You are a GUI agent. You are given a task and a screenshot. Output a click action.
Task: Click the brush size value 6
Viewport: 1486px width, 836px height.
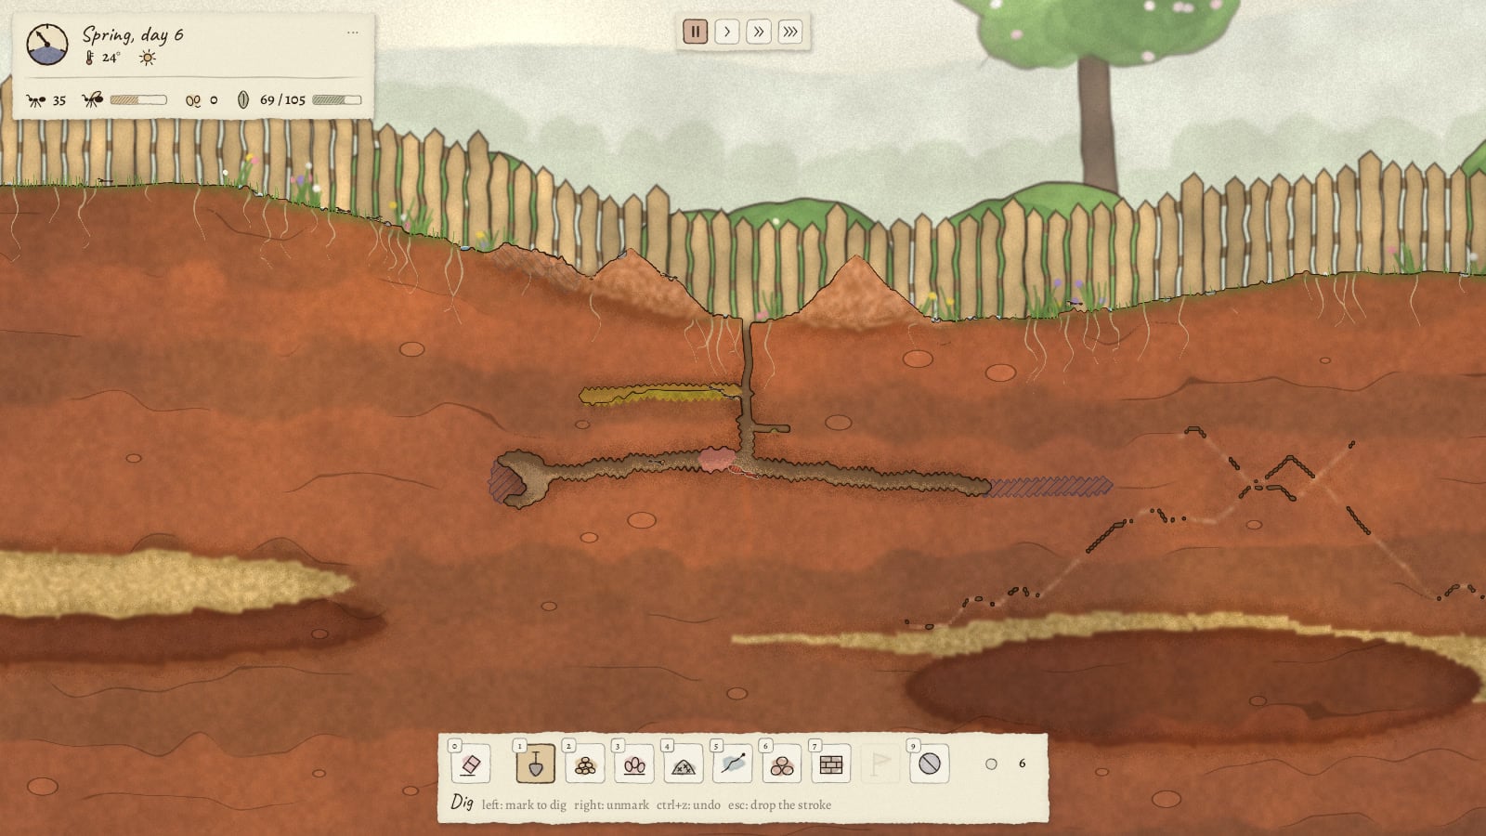point(1022,764)
